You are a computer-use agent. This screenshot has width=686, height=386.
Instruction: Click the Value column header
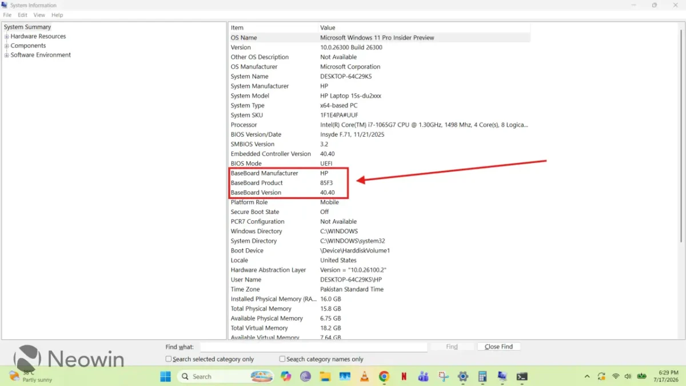click(424, 27)
